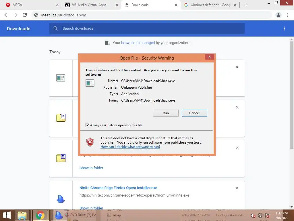Open the Chrome profile icon

pos(278,15)
